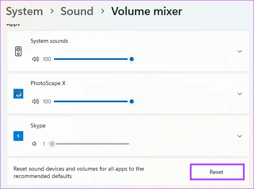Click the middle of Skype volume track
This screenshot has height=189, width=254.
pyautogui.click(x=91, y=144)
